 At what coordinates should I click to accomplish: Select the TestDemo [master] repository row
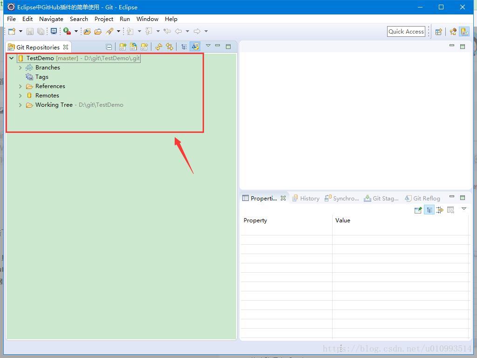[x=78, y=58]
